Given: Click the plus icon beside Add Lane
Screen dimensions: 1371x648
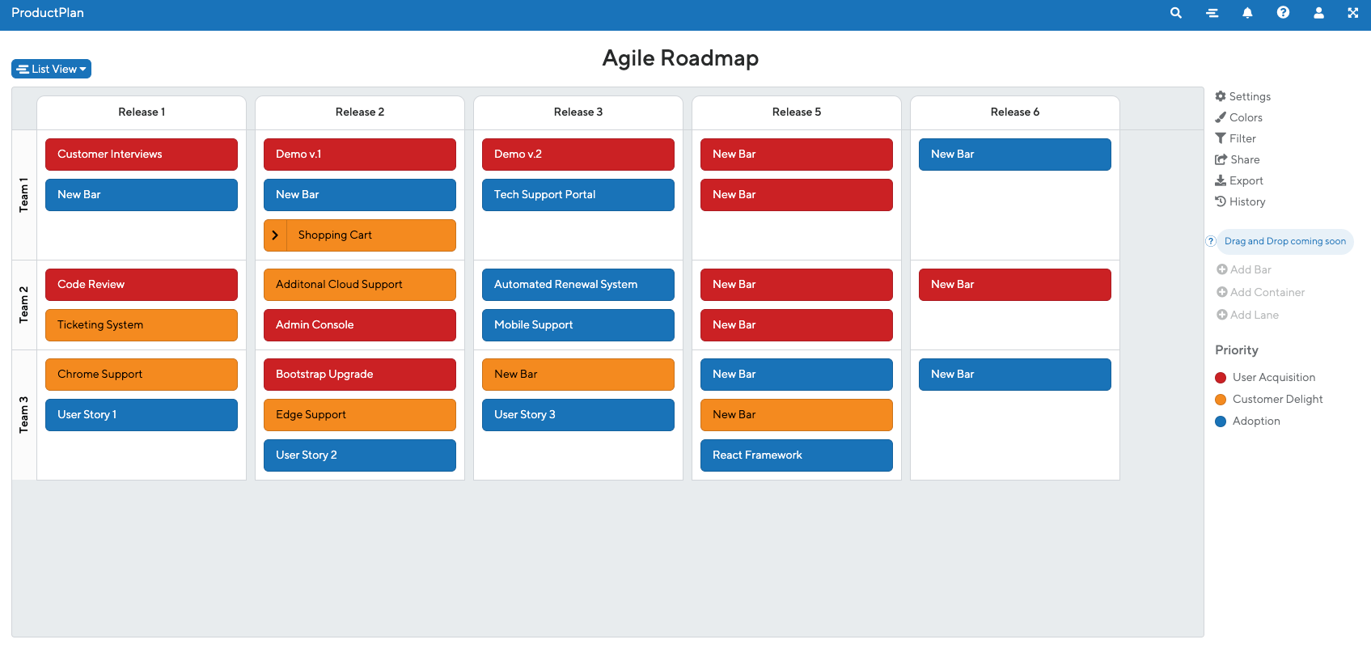Looking at the screenshot, I should (1222, 315).
